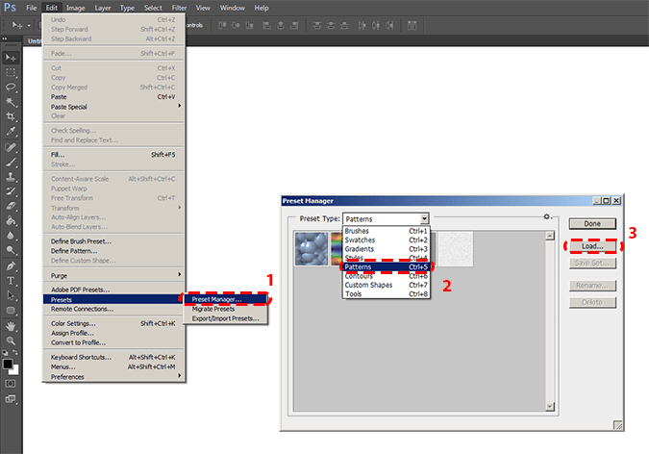Click scroll-up arrow in preset list

[550, 236]
